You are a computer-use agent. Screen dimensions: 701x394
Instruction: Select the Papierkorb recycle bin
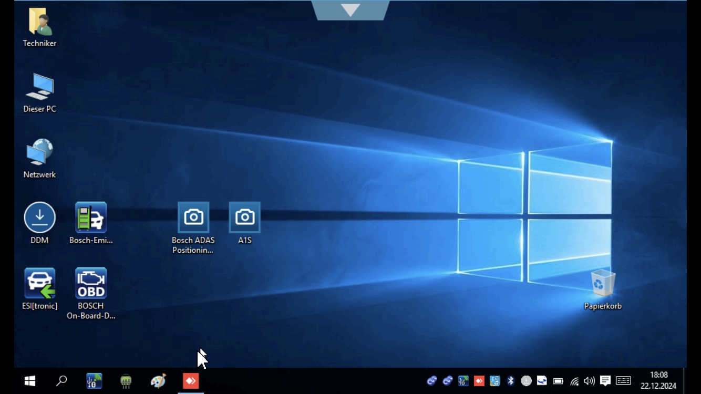[x=603, y=283]
